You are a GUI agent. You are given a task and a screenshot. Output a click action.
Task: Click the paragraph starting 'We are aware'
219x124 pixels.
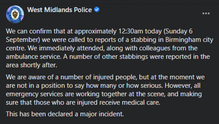coord(105,90)
